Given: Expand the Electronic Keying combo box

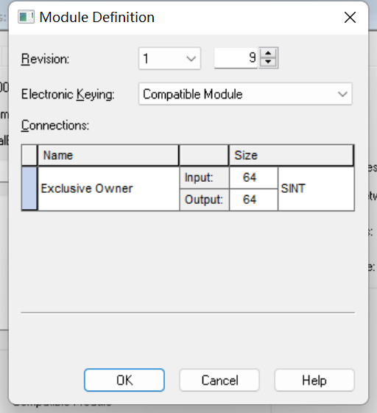Looking at the screenshot, I should 245,94.
